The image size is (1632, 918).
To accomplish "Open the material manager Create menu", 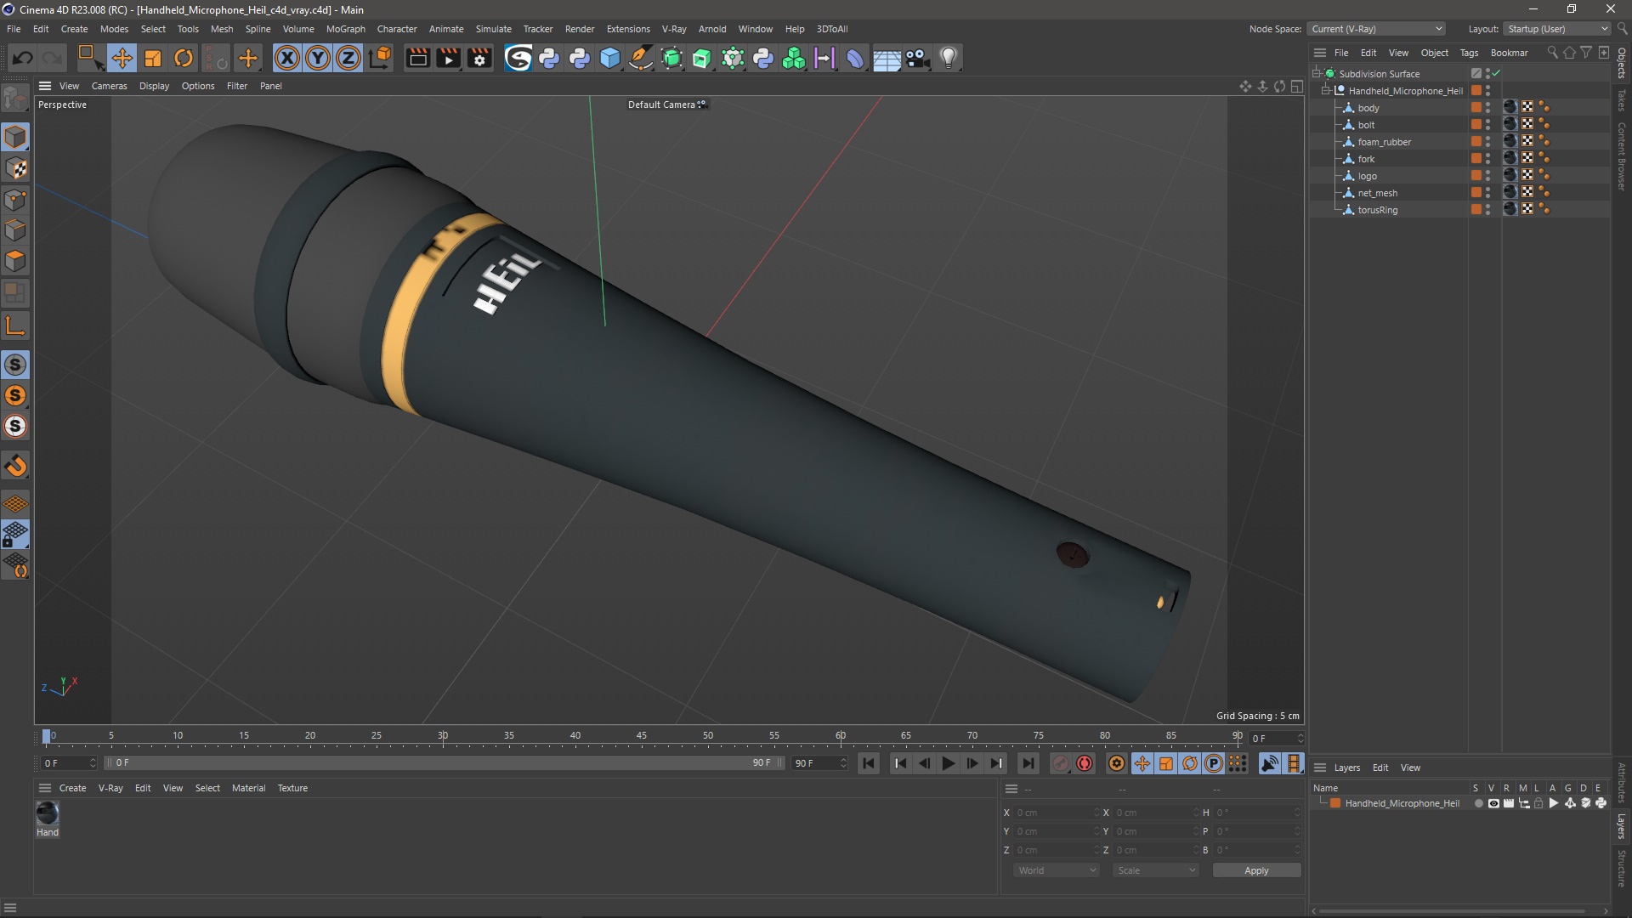I will [72, 788].
